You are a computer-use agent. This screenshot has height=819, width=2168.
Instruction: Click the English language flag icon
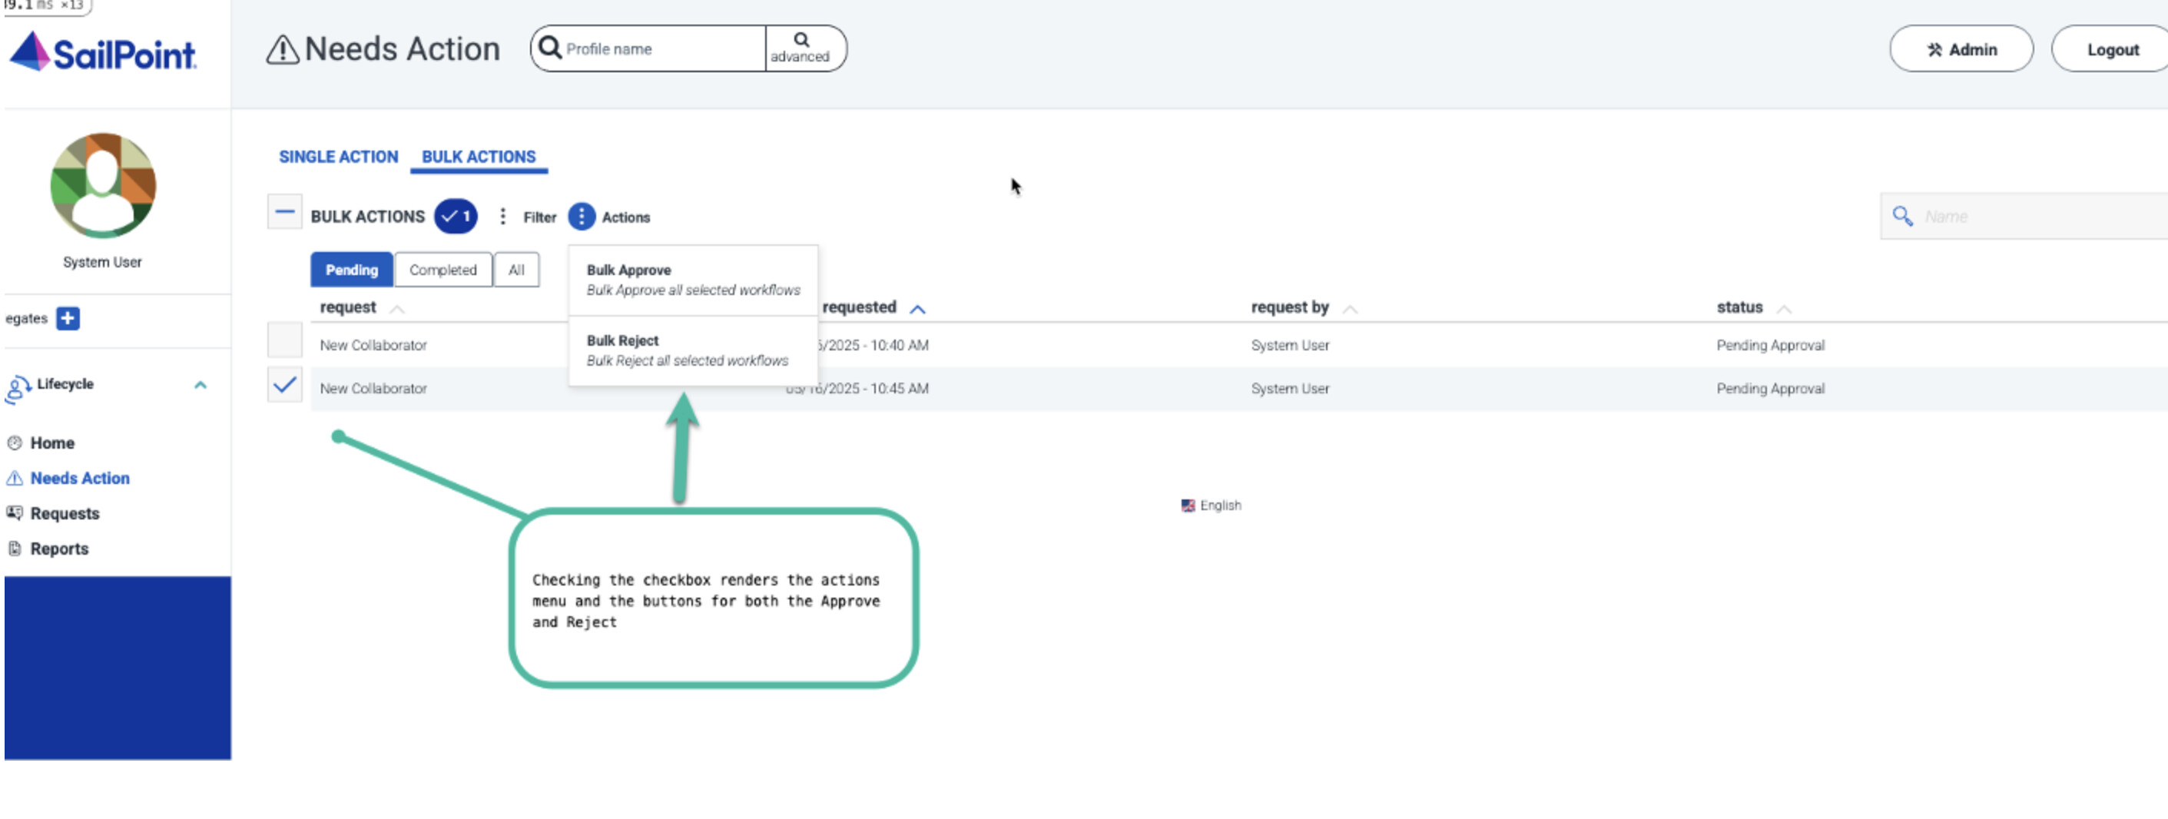pos(1188,506)
